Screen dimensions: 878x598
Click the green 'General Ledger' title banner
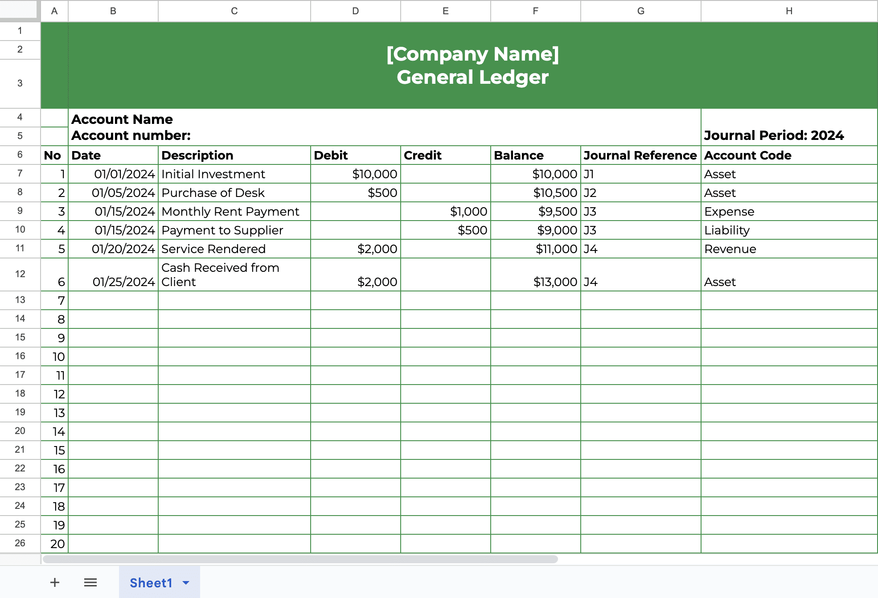[x=472, y=66]
